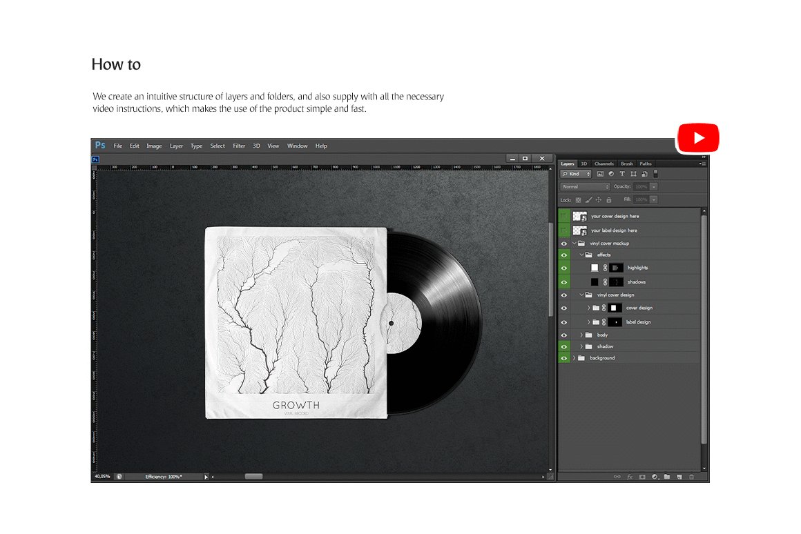Expand the 'shadow' group
This screenshot has height=534, width=801.
click(581, 346)
